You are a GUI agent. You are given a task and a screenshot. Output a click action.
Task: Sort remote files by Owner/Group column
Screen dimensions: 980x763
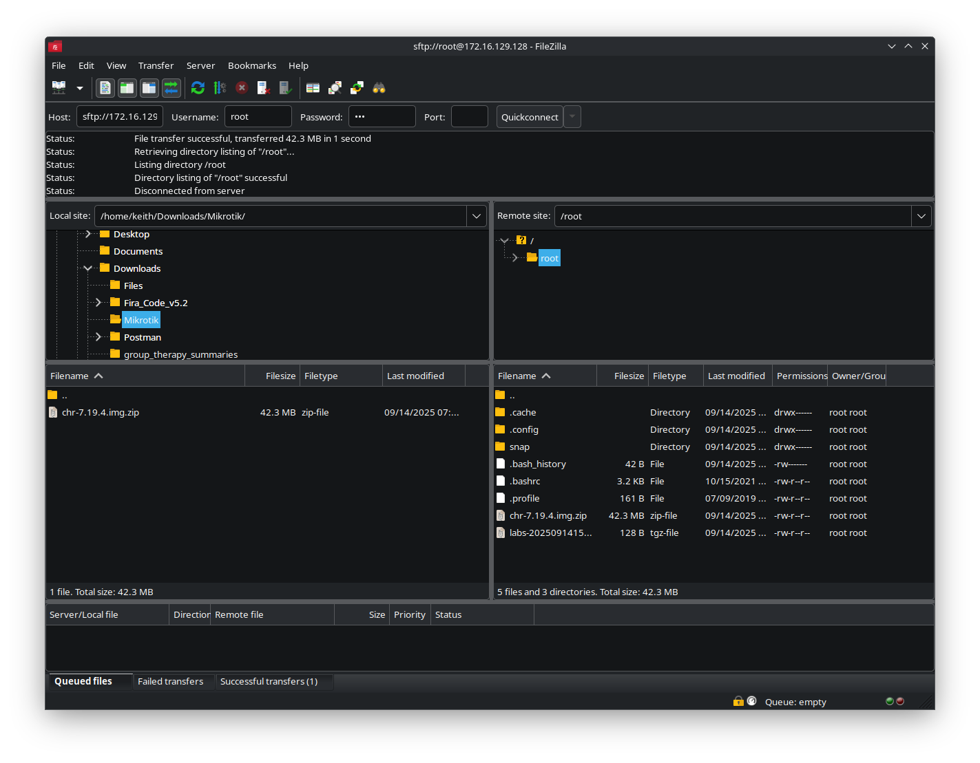[x=857, y=376]
